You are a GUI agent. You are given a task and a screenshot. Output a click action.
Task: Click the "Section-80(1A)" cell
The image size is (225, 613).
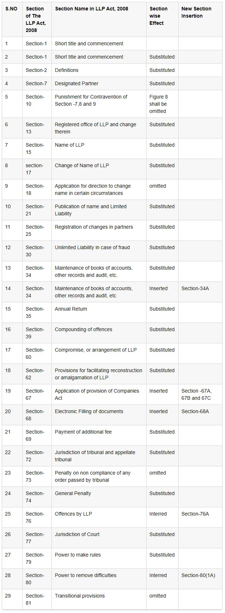[x=198, y=575]
